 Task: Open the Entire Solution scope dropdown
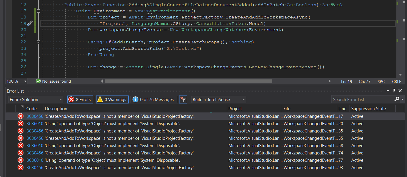(35, 100)
